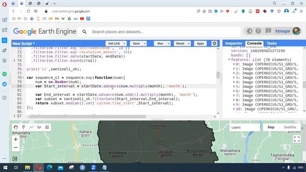Open Opera history sidebar icon
Image resolution: width=306 pixels, height=172 pixels.
click(4, 97)
